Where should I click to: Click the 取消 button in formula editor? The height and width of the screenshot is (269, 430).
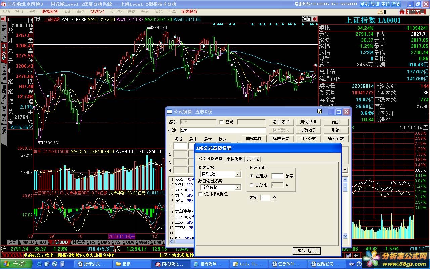coord(336,130)
